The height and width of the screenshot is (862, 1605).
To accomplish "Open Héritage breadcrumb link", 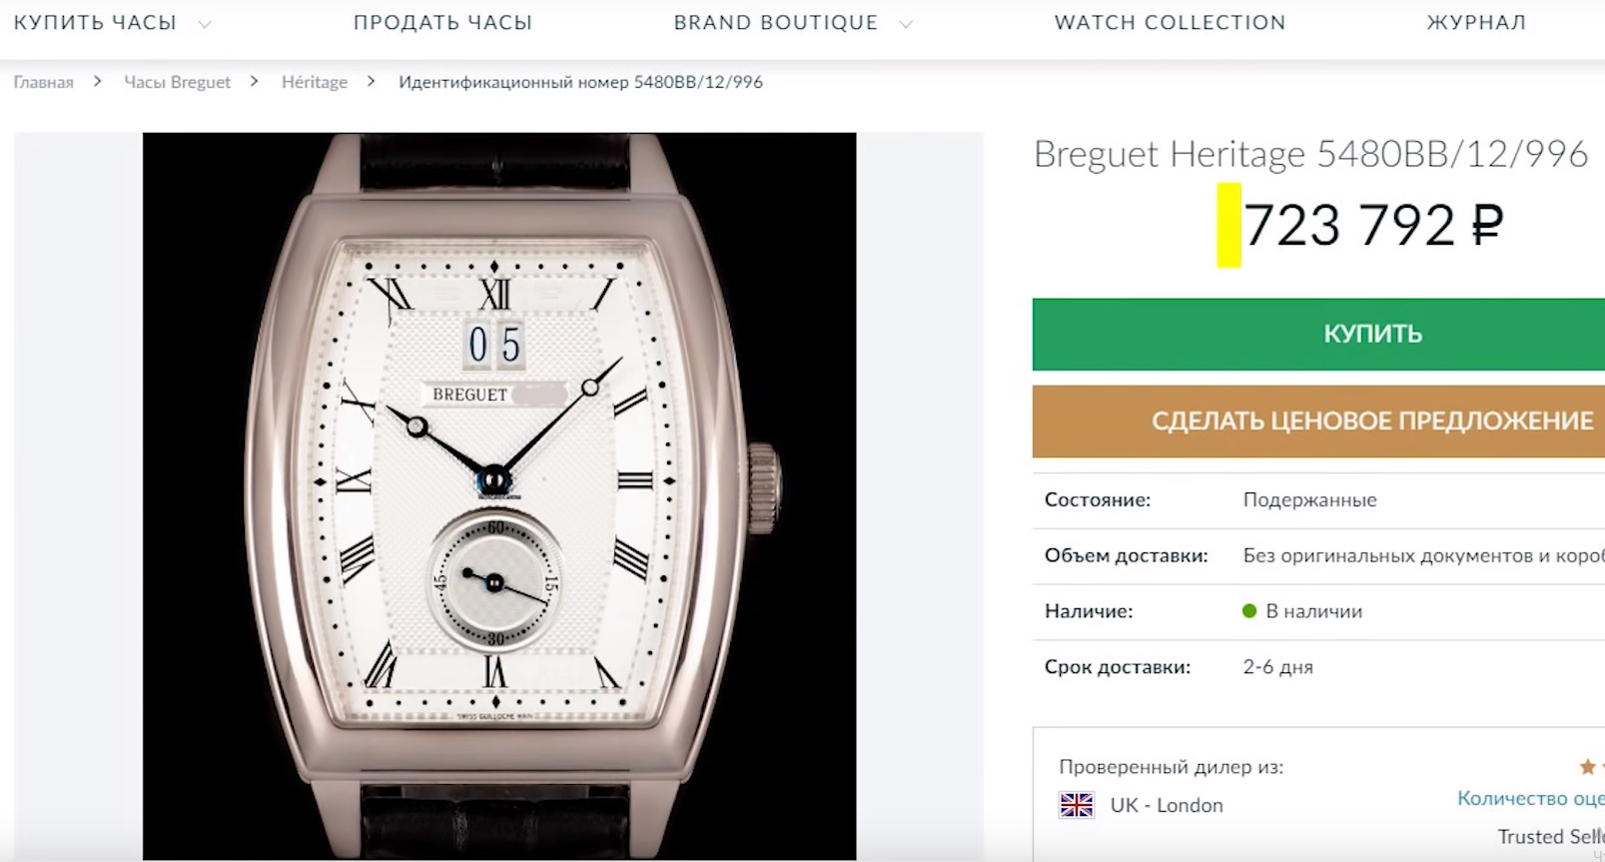I will [x=315, y=82].
